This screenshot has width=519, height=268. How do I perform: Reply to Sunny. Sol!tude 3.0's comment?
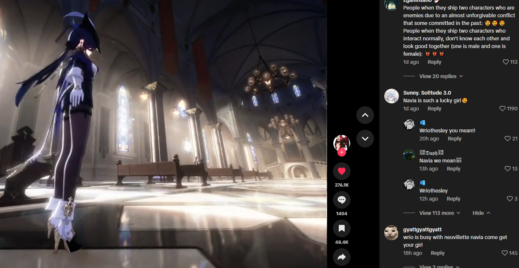[434, 109]
